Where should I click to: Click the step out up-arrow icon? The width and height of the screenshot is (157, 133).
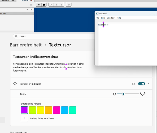point(61,5)
